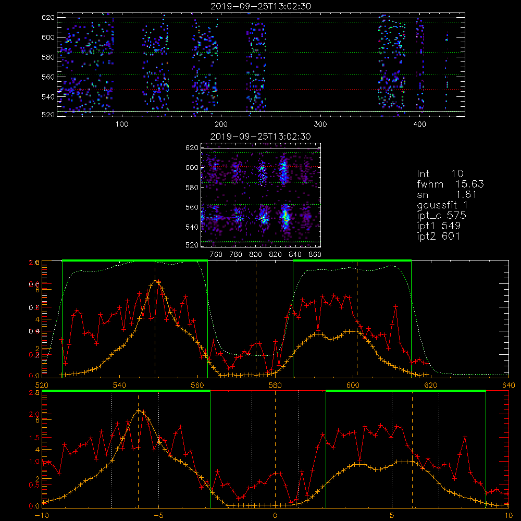Viewport: 521px width, 521px height.
Task: Click the orange peak at 549 in third plot
Action: pyautogui.click(x=155, y=280)
